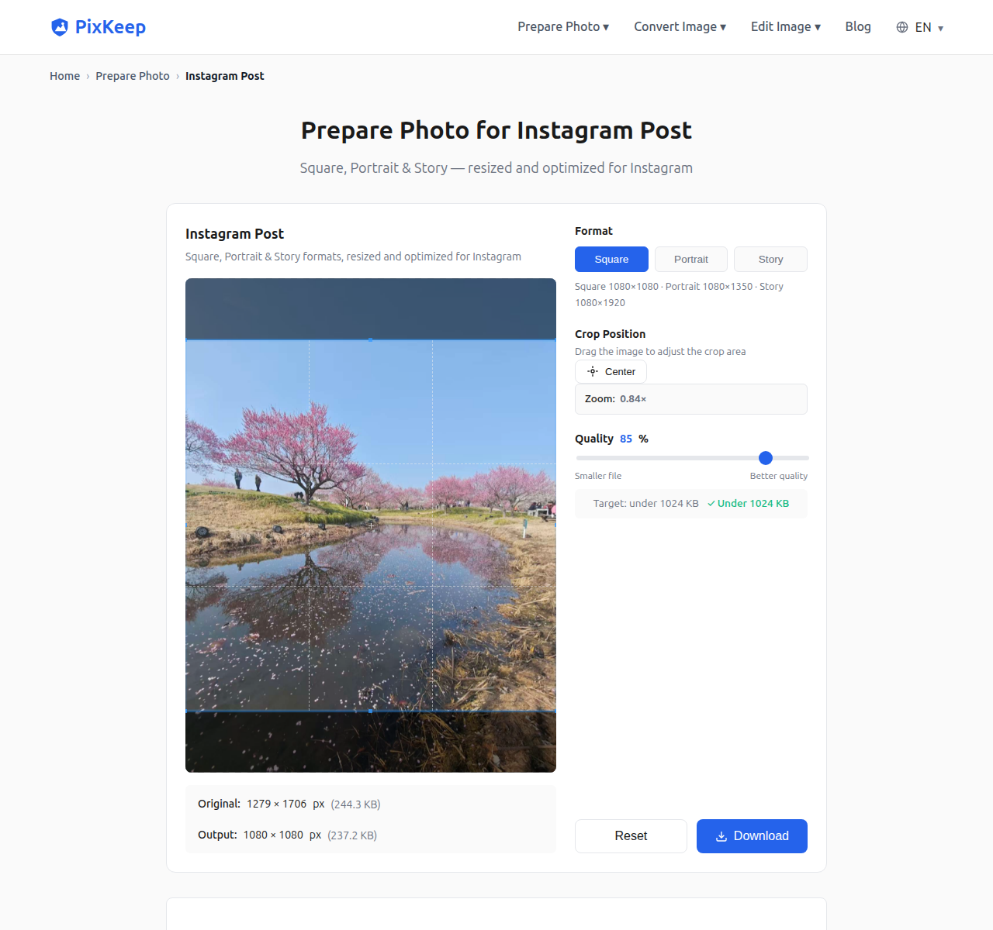
Task: Click the Quality slider handle
Action: click(x=766, y=458)
